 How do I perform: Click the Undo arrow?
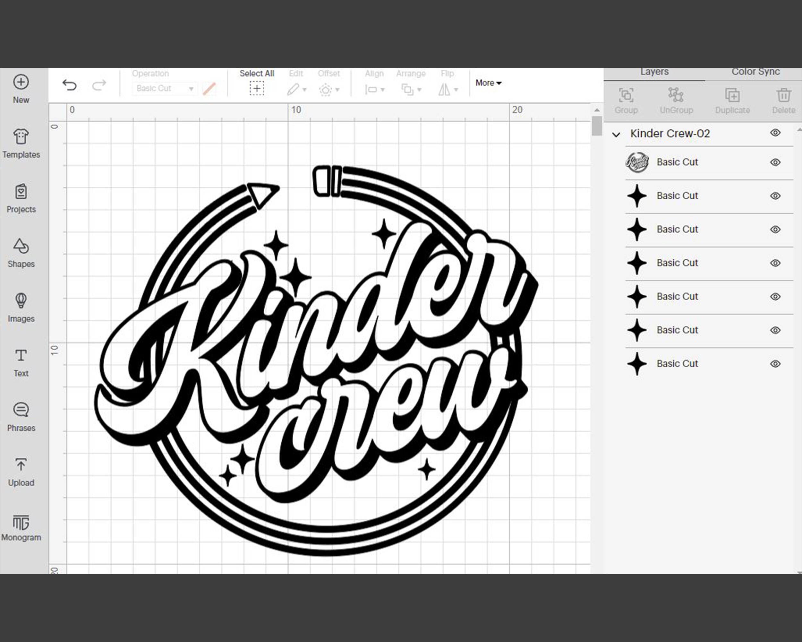(69, 85)
